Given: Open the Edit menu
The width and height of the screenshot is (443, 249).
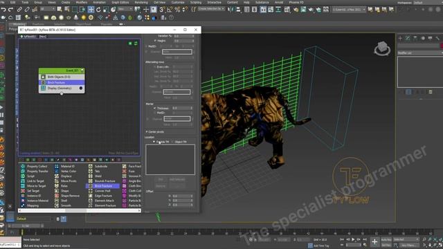Looking at the screenshot, I should 12,2.
